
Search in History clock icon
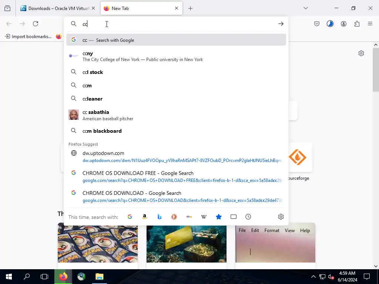248,217
